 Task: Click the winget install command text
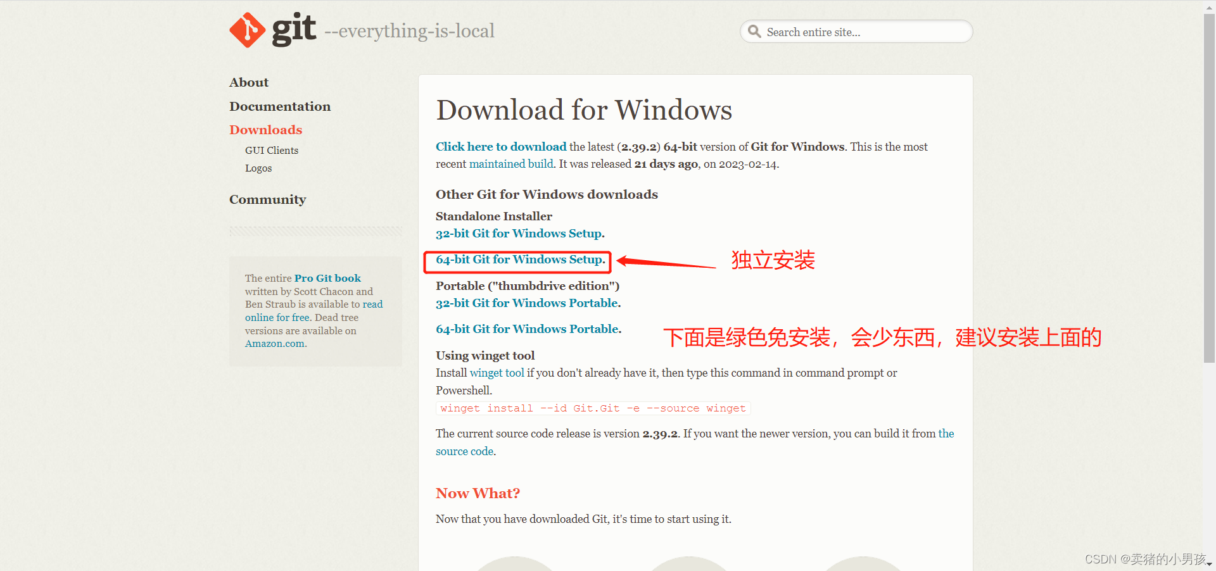click(593, 408)
